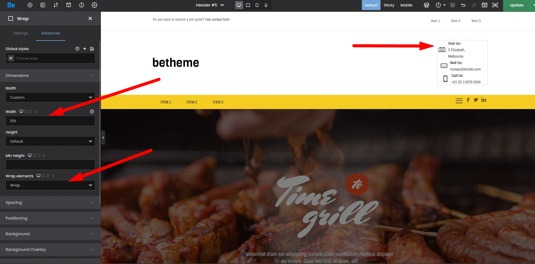Screen dimensions: 535x264
Task: Collapse the sidebar panel arrow handle
Action: [x=103, y=138]
